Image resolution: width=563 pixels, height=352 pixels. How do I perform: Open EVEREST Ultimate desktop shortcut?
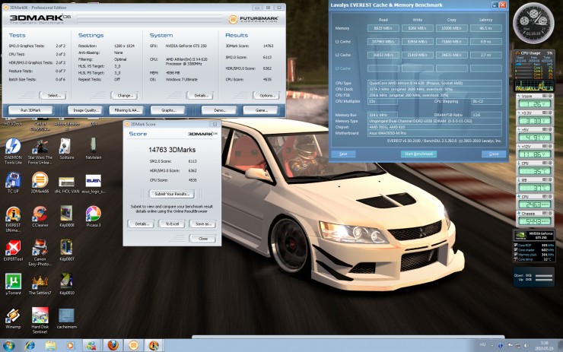[13, 213]
